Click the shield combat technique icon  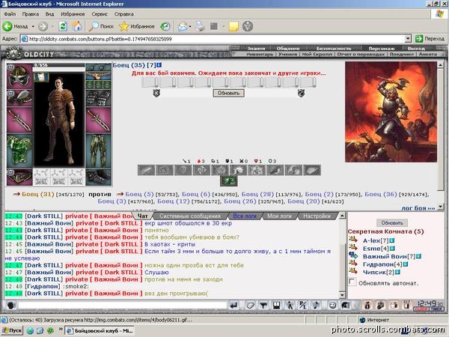[x=183, y=170]
